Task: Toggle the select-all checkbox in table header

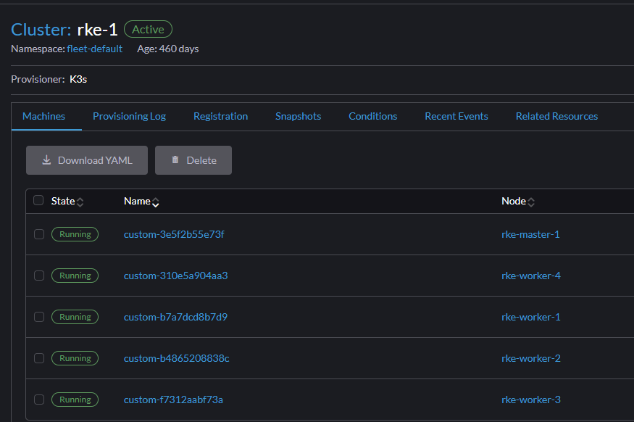Action: click(39, 201)
